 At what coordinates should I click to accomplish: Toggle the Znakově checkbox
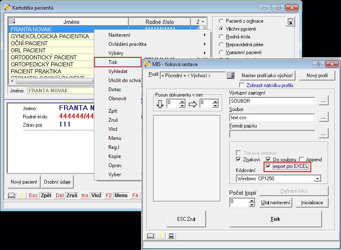(238, 159)
